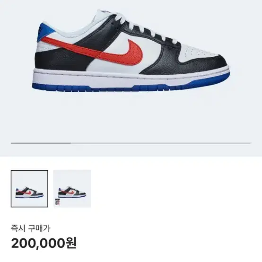Tap the blue outsole of the shoe

point(131,87)
